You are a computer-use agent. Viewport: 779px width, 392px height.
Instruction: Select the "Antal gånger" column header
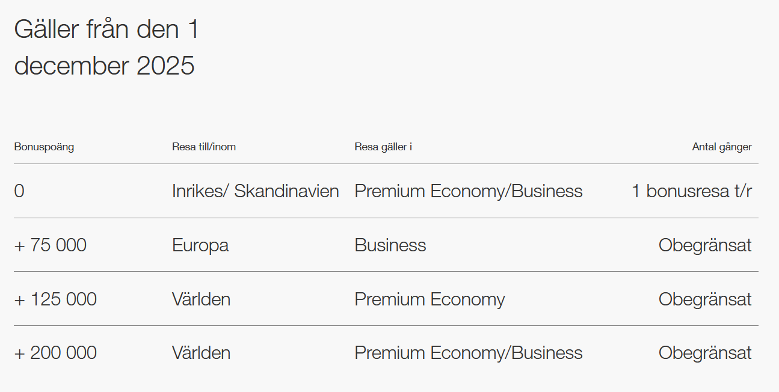coord(722,147)
